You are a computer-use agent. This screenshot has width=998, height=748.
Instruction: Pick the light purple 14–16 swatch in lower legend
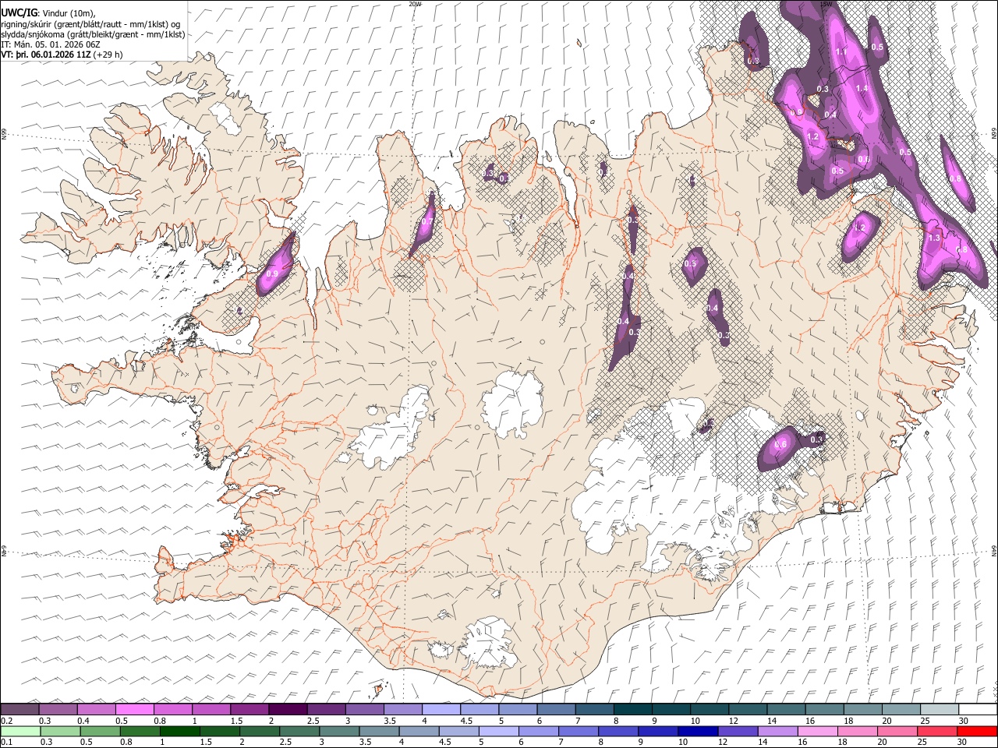point(777,731)
